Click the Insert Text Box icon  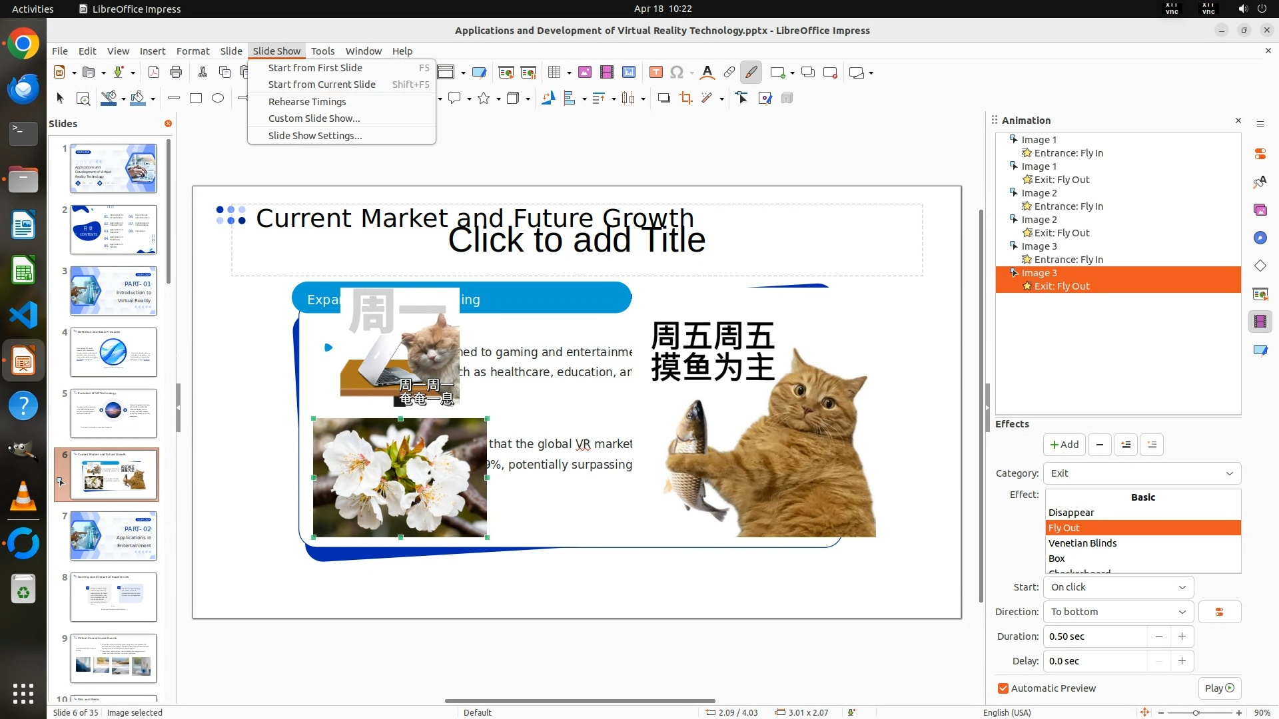[x=655, y=73]
